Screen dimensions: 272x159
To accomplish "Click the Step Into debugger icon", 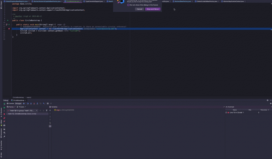I will (30, 103).
